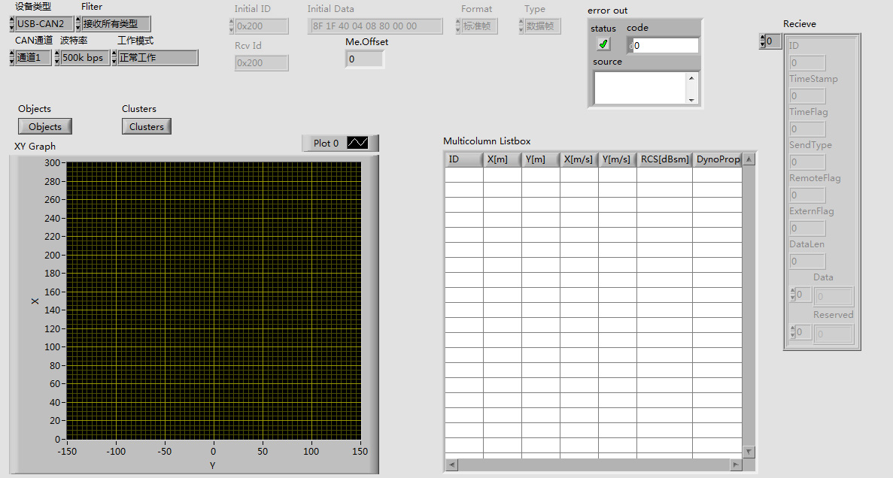893x478 pixels.
Task: Select the X[m] column header
Action: 502,159
